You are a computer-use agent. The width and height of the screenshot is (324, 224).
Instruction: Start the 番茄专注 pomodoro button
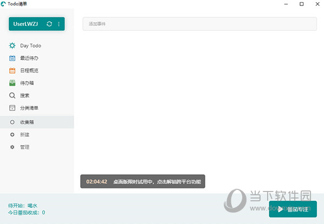293,209
